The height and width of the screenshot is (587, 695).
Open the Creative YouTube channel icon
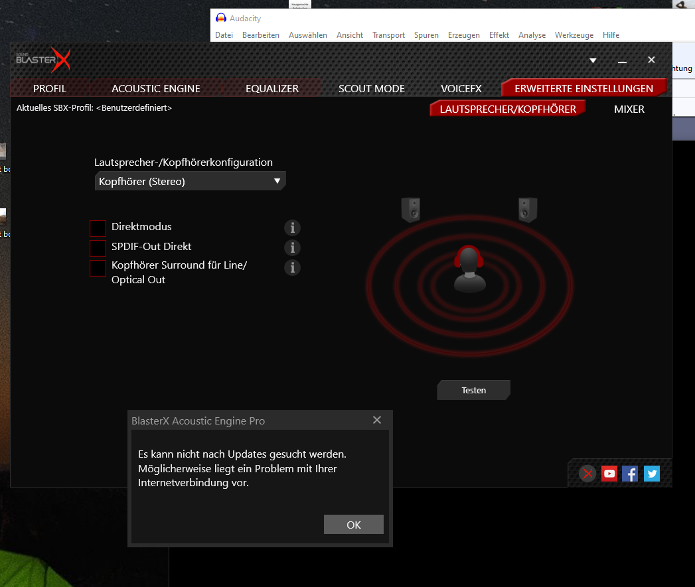tap(609, 473)
